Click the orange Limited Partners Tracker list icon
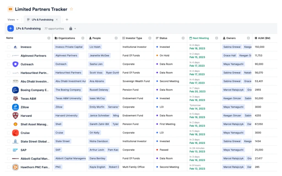 (x=10, y=9)
